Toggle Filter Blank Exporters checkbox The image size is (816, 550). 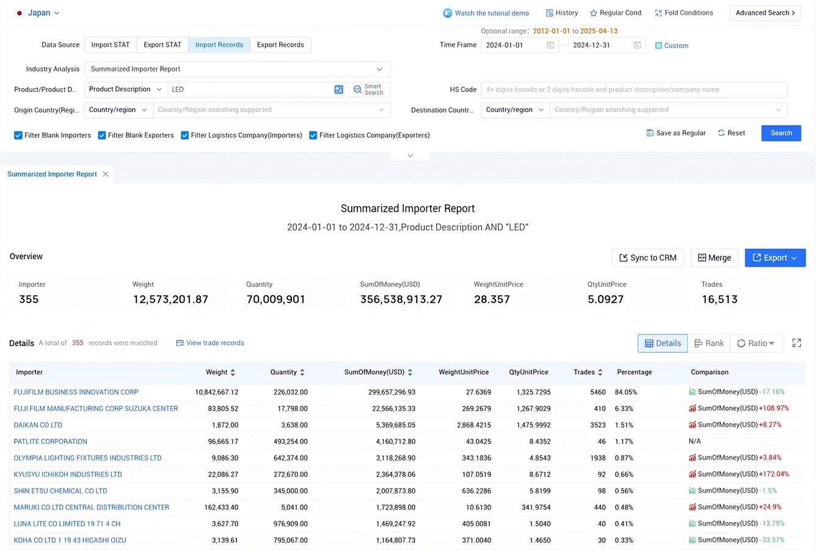coord(102,135)
